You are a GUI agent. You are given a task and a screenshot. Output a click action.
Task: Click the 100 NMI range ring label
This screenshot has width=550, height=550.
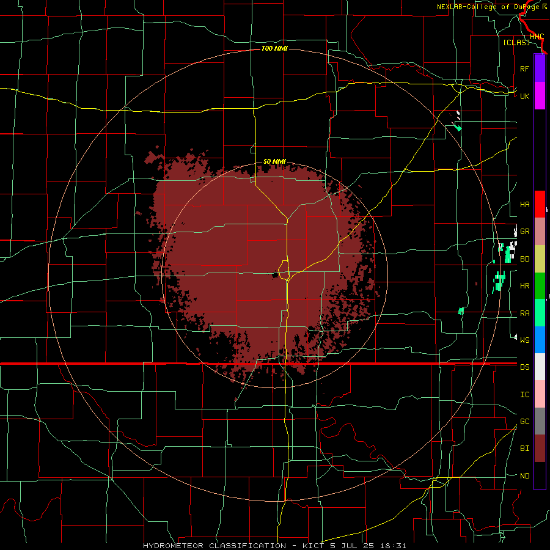(274, 48)
